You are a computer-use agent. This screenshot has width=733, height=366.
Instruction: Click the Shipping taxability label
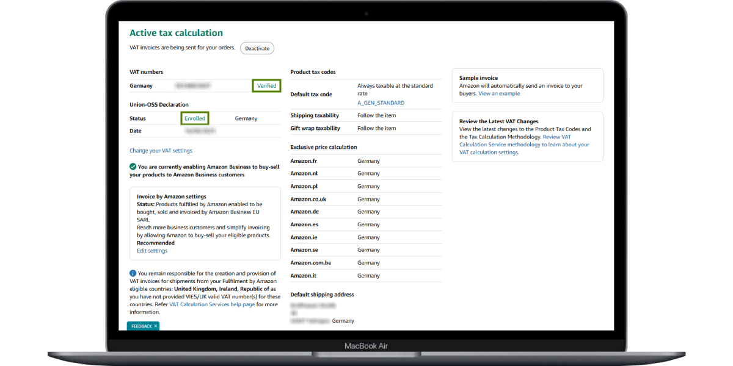[x=315, y=115]
